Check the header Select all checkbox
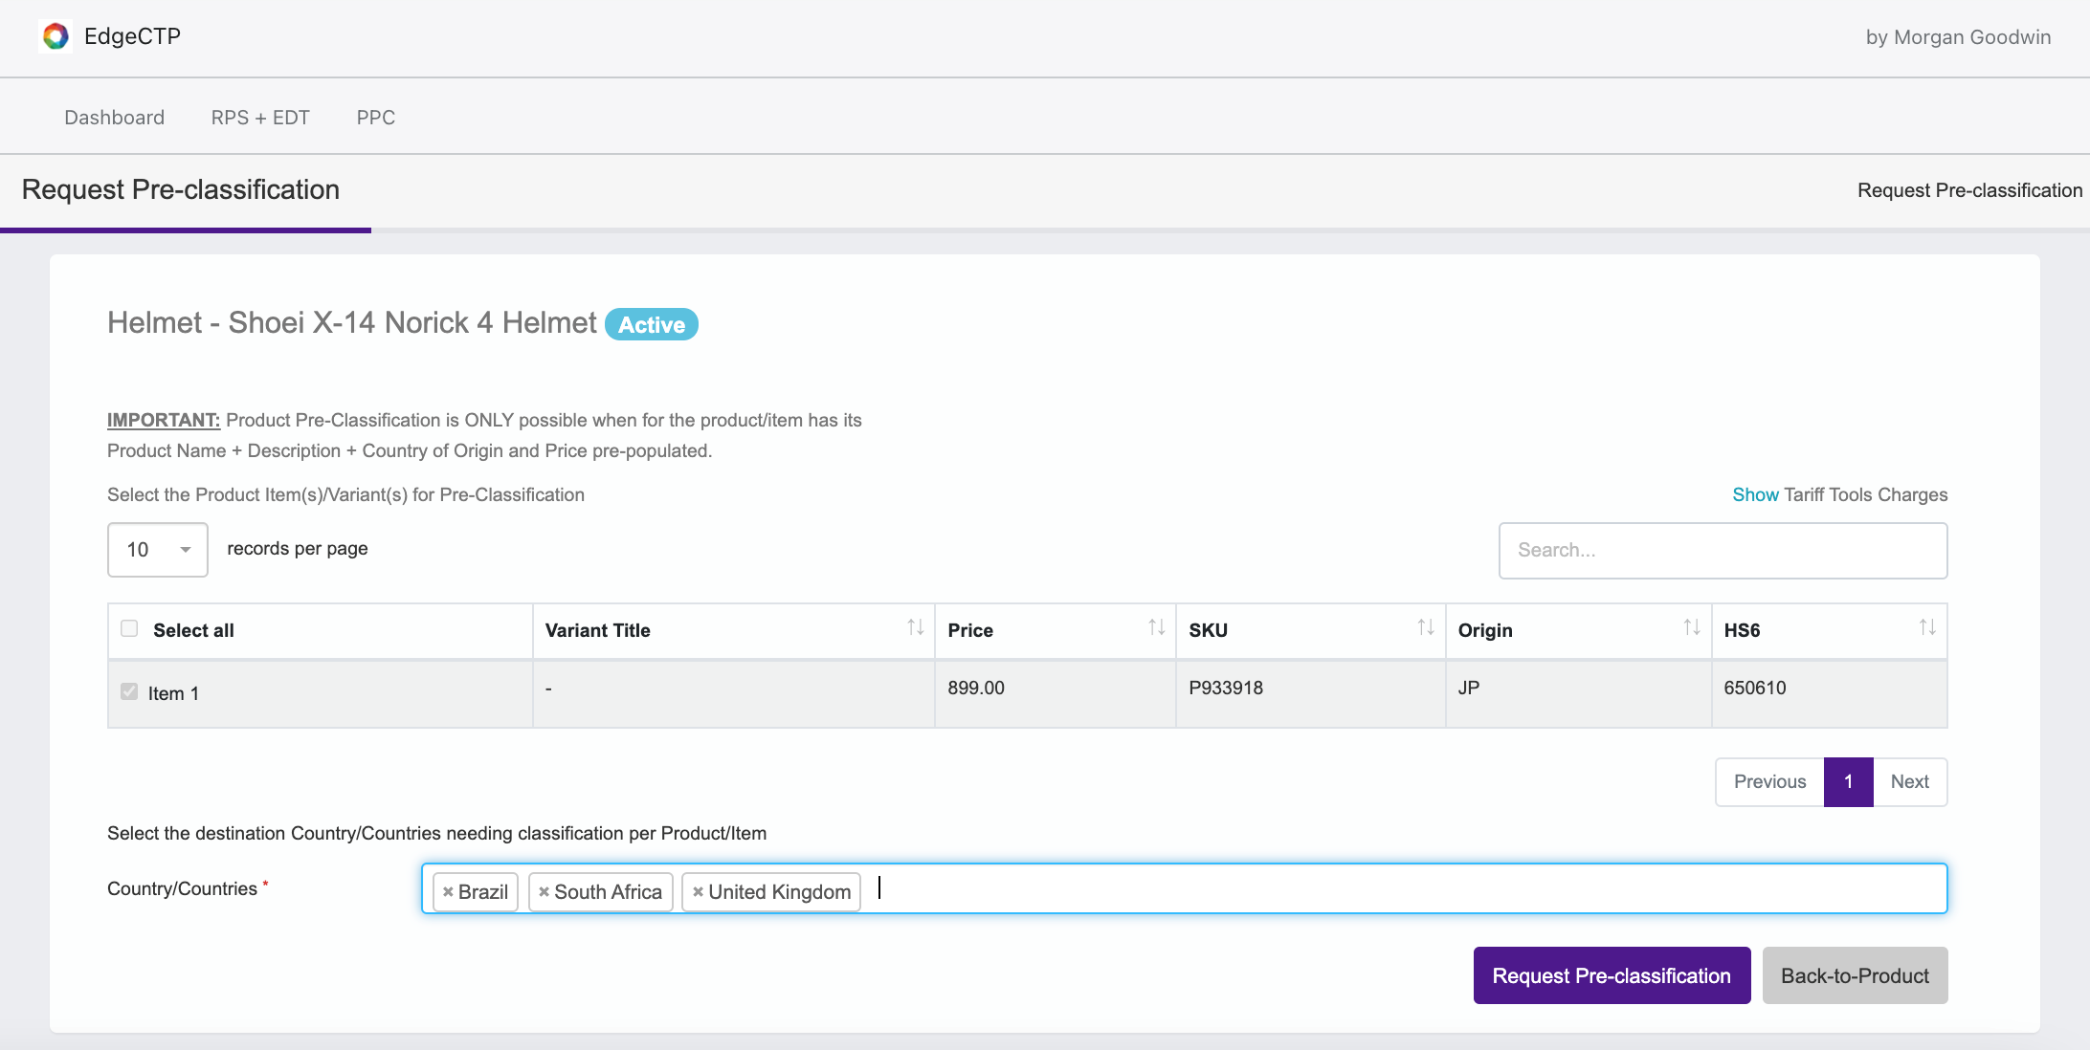This screenshot has width=2090, height=1050. pyautogui.click(x=128, y=626)
